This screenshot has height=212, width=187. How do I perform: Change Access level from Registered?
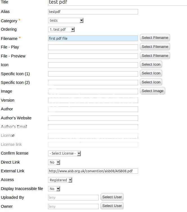click(60, 180)
